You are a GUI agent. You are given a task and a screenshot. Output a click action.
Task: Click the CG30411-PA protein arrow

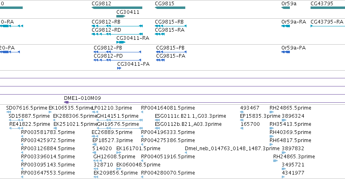(119, 68)
